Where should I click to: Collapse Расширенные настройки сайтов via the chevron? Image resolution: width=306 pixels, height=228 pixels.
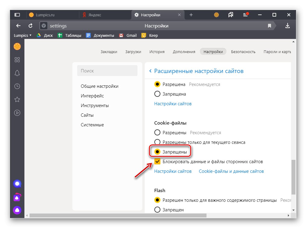pos(150,71)
